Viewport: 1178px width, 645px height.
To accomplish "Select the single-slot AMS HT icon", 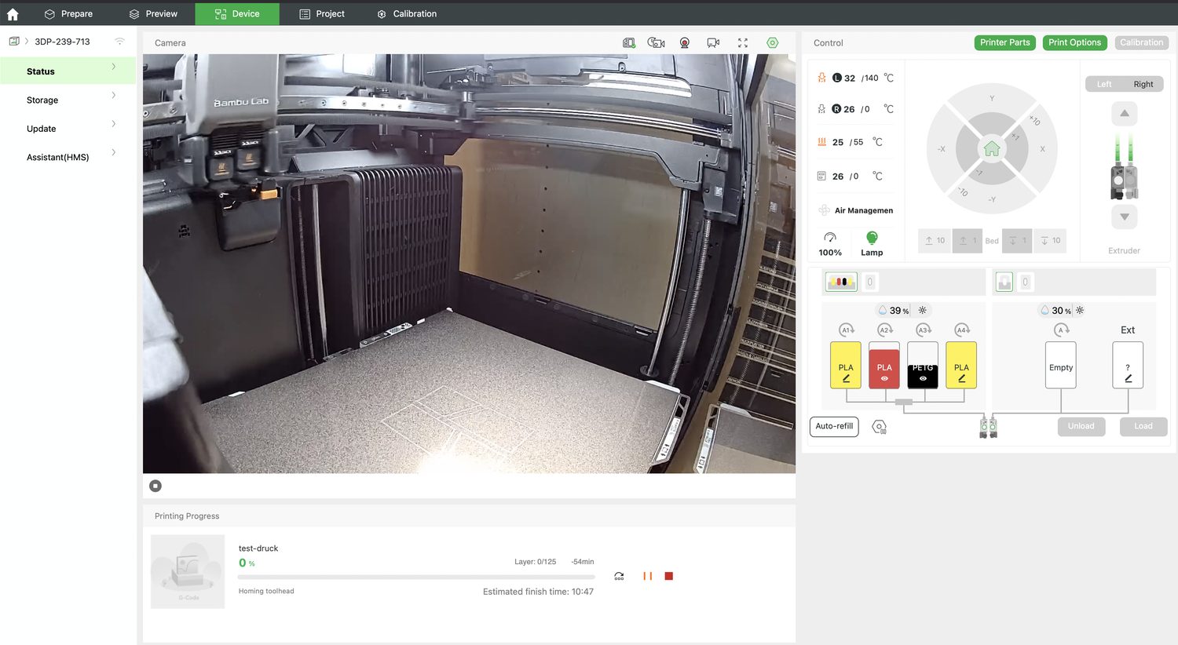I will point(1004,282).
